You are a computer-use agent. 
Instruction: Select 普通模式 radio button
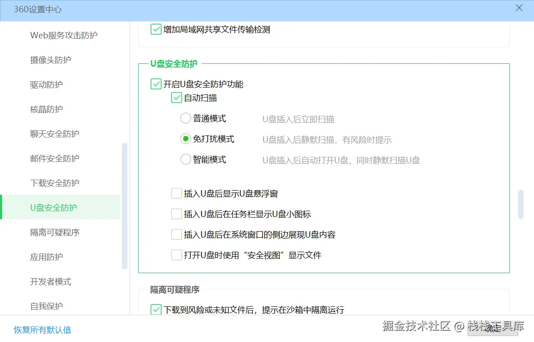(x=185, y=119)
